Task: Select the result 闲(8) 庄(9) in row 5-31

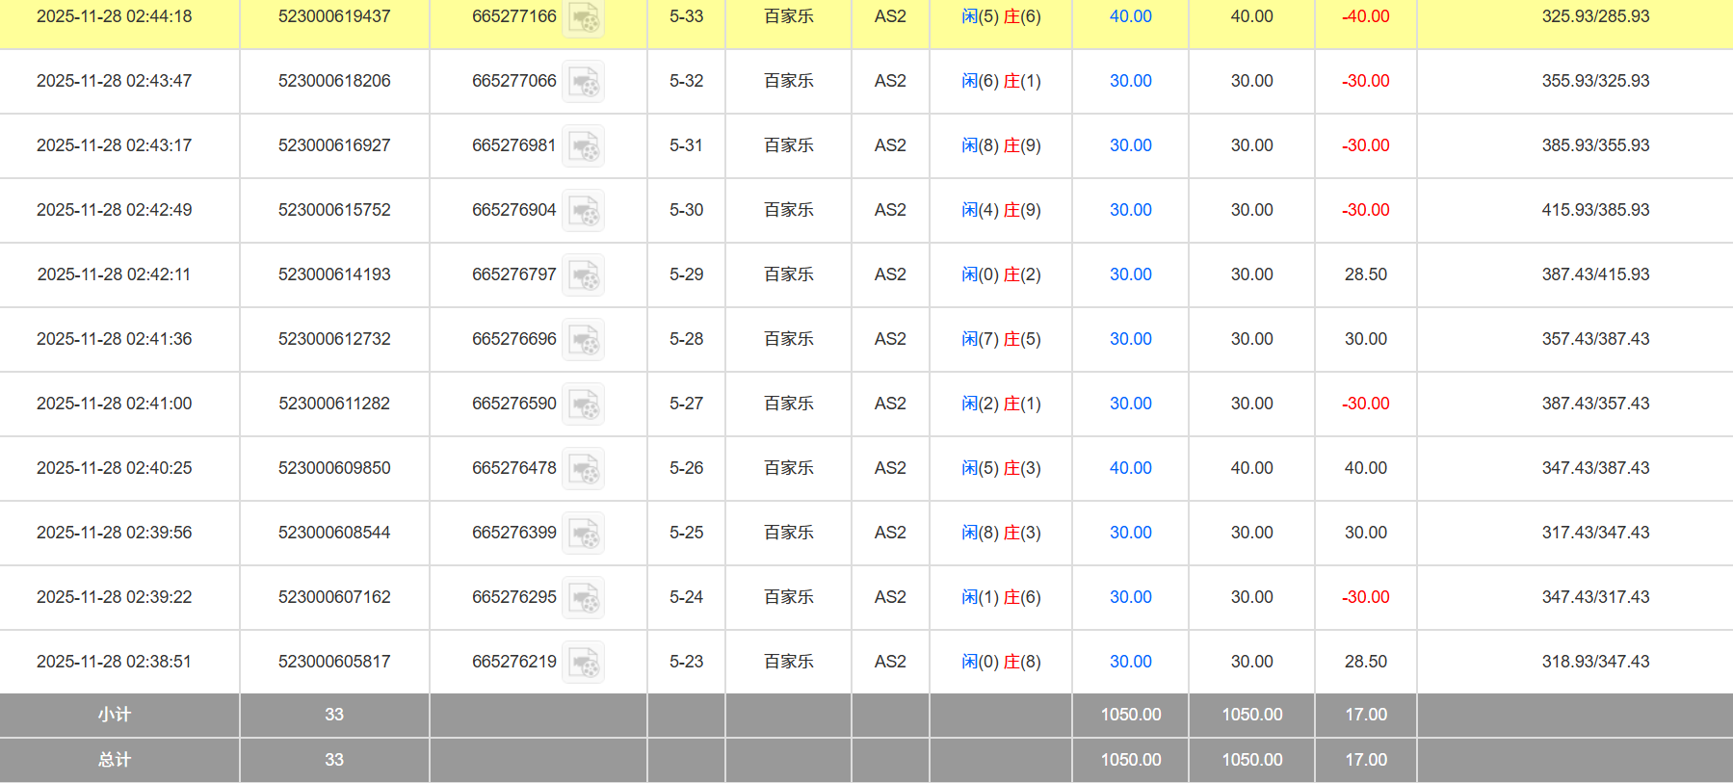Action: click(1001, 145)
